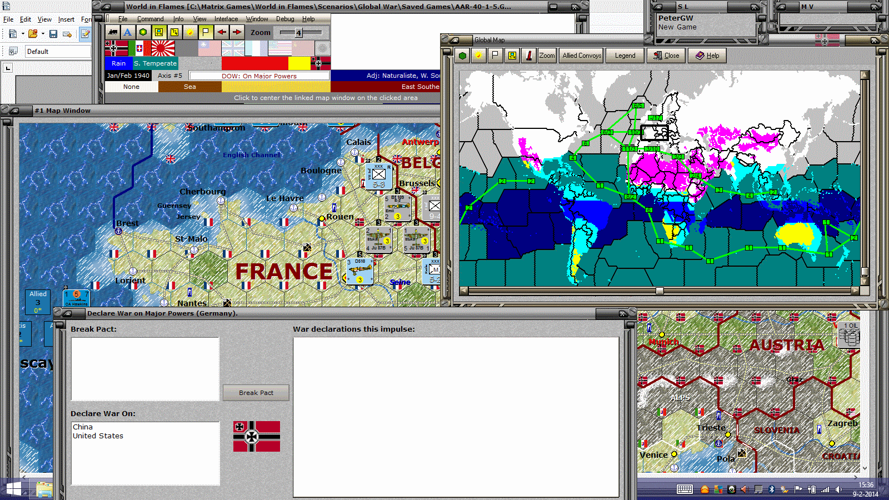Image resolution: width=889 pixels, height=500 pixels.
Task: Click the German flag in Declare War dialog
Action: 257,437
